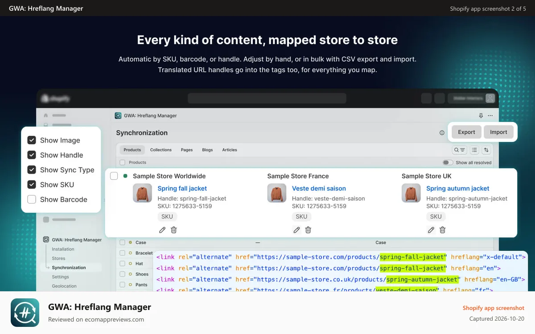Tick the Pants row checkbox
Image resolution: width=535 pixels, height=334 pixels.
tap(122, 285)
